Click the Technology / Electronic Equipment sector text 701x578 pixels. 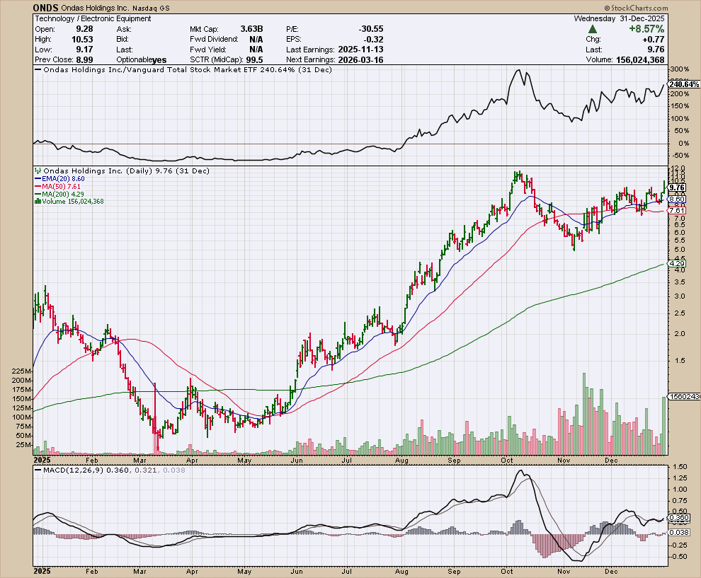pos(93,19)
